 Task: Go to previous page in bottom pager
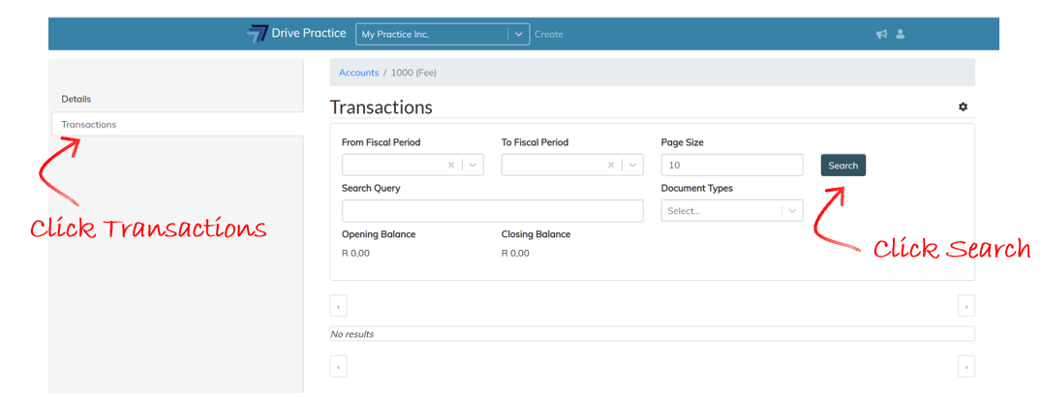(x=339, y=366)
